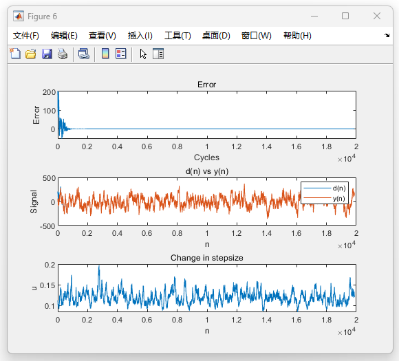399x361 pixels.
Task: Click the Link Plot icon
Action: coord(84,54)
